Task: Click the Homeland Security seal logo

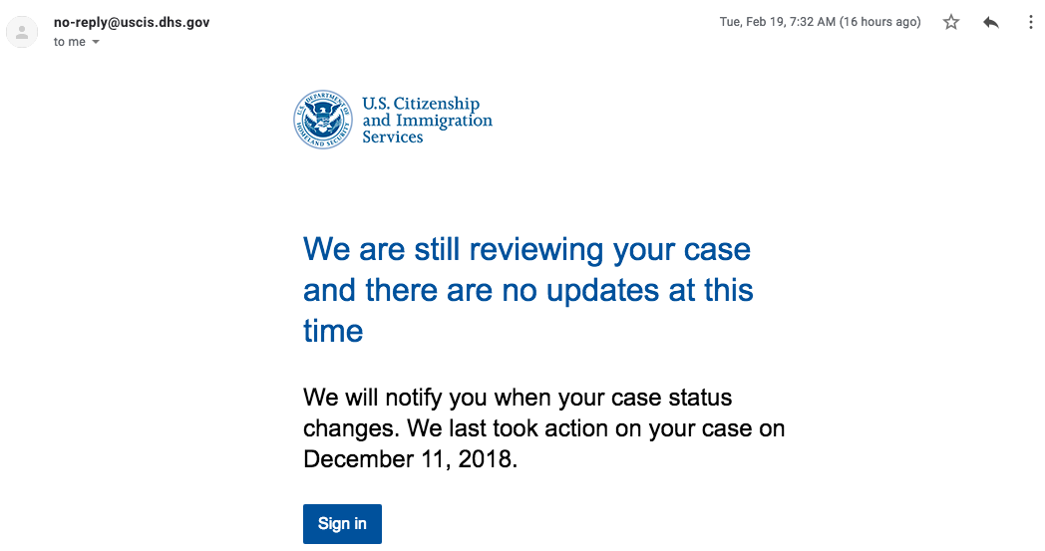Action: point(323,120)
